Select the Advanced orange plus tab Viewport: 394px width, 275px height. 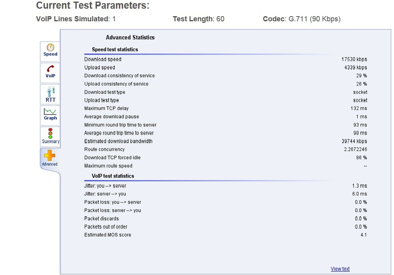(x=50, y=158)
